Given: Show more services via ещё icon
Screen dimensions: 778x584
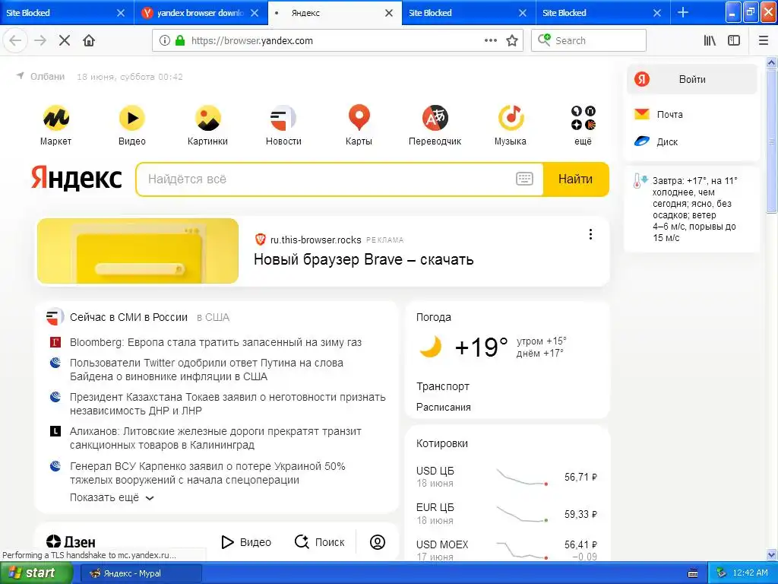Looking at the screenshot, I should (583, 118).
